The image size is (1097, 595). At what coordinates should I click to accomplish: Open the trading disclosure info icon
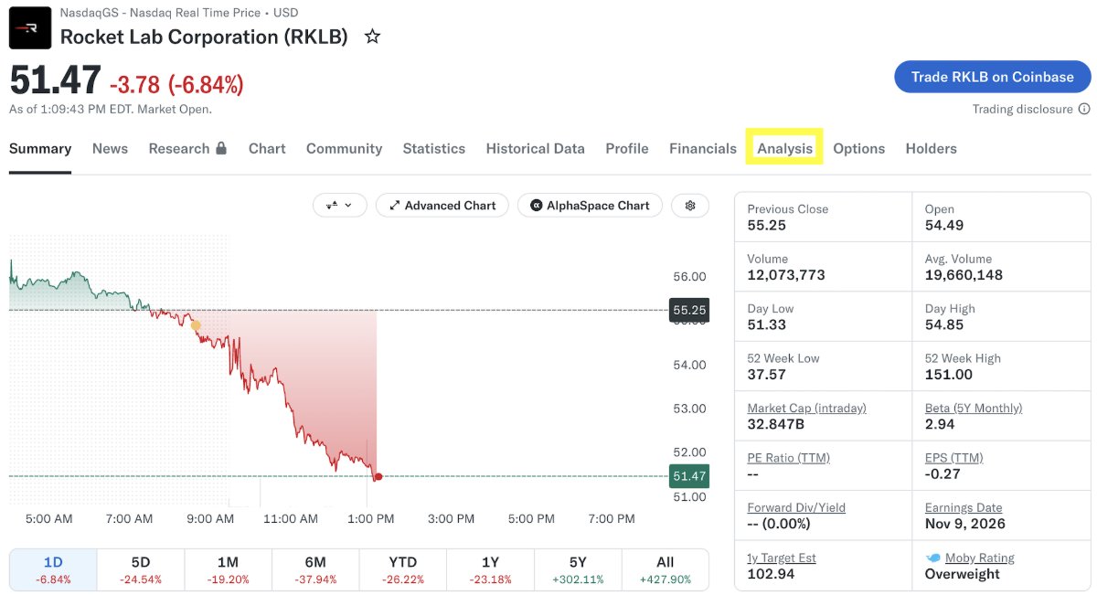(1084, 109)
